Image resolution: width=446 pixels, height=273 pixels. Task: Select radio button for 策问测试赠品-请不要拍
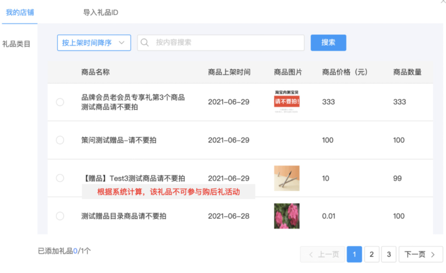pos(60,140)
